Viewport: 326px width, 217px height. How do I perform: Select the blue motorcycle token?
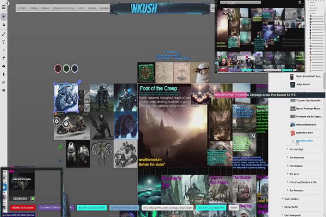tap(66, 98)
